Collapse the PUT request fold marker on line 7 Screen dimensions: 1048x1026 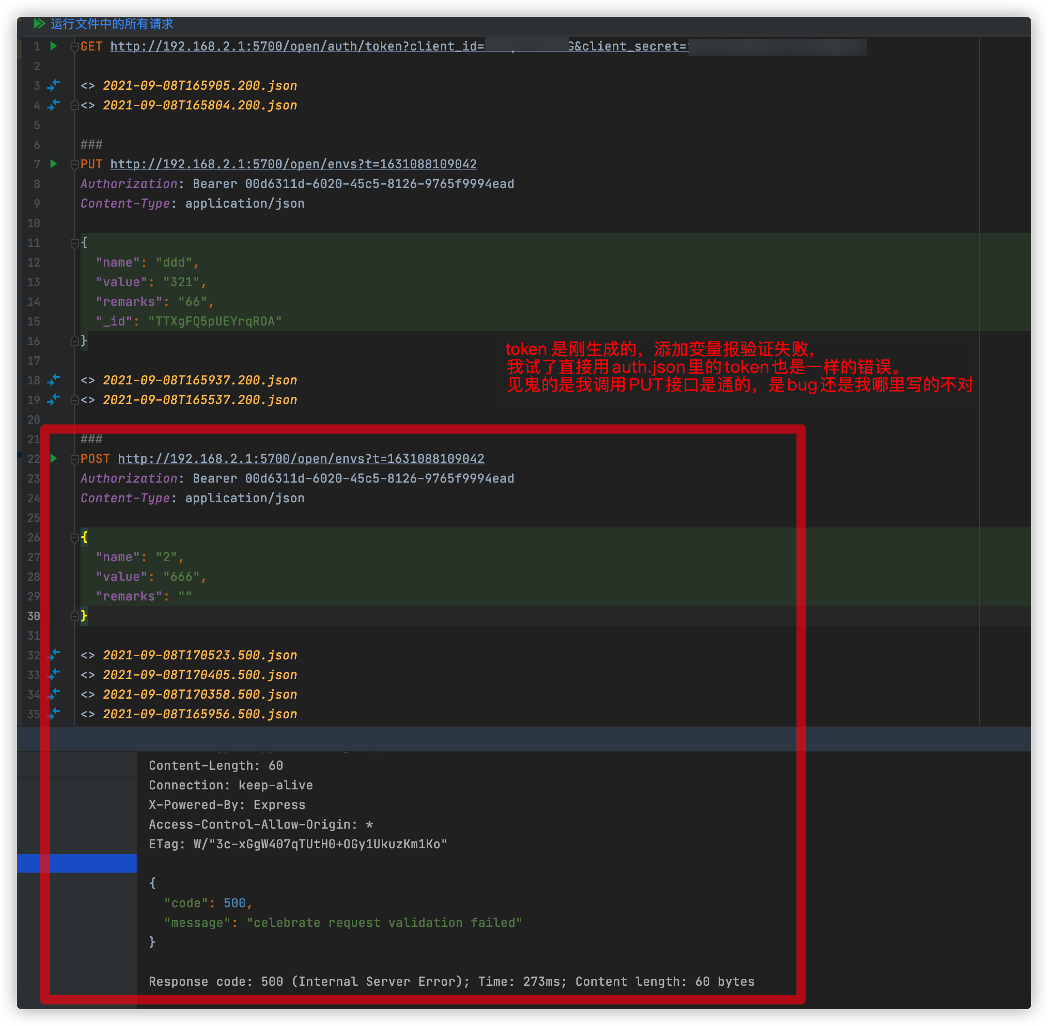(75, 164)
